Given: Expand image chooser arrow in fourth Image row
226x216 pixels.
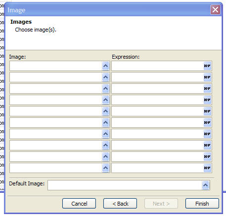Looking at the screenshot, I should click(105, 100).
